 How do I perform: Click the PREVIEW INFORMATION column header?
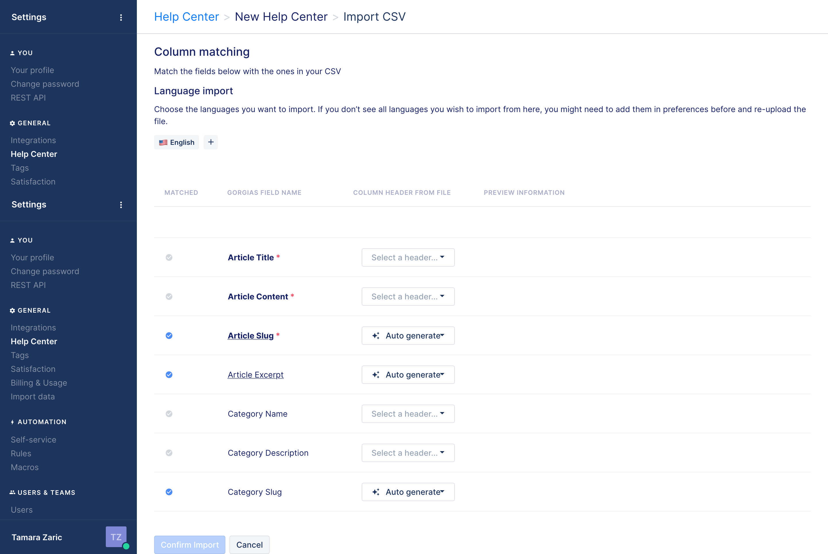524,193
